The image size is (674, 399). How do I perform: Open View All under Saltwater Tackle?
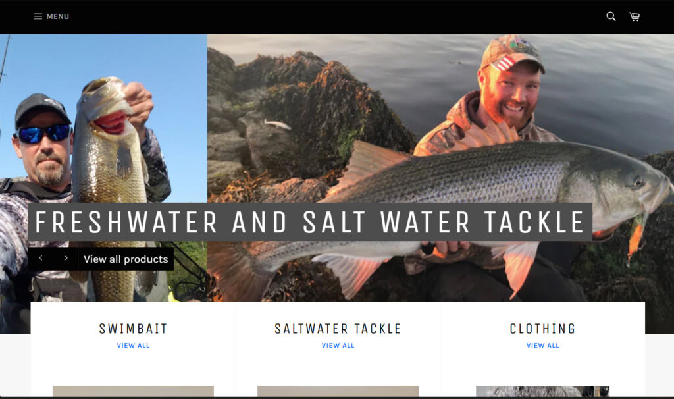pyautogui.click(x=338, y=345)
